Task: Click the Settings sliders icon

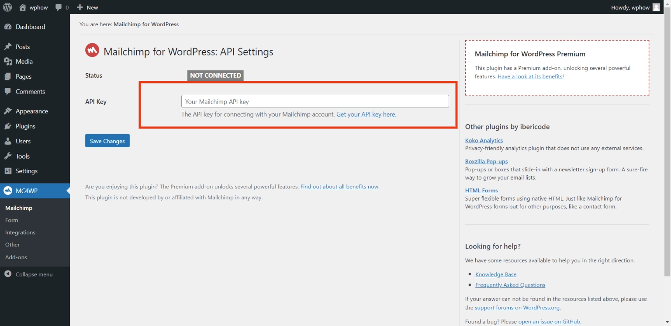Action: pyautogui.click(x=7, y=171)
